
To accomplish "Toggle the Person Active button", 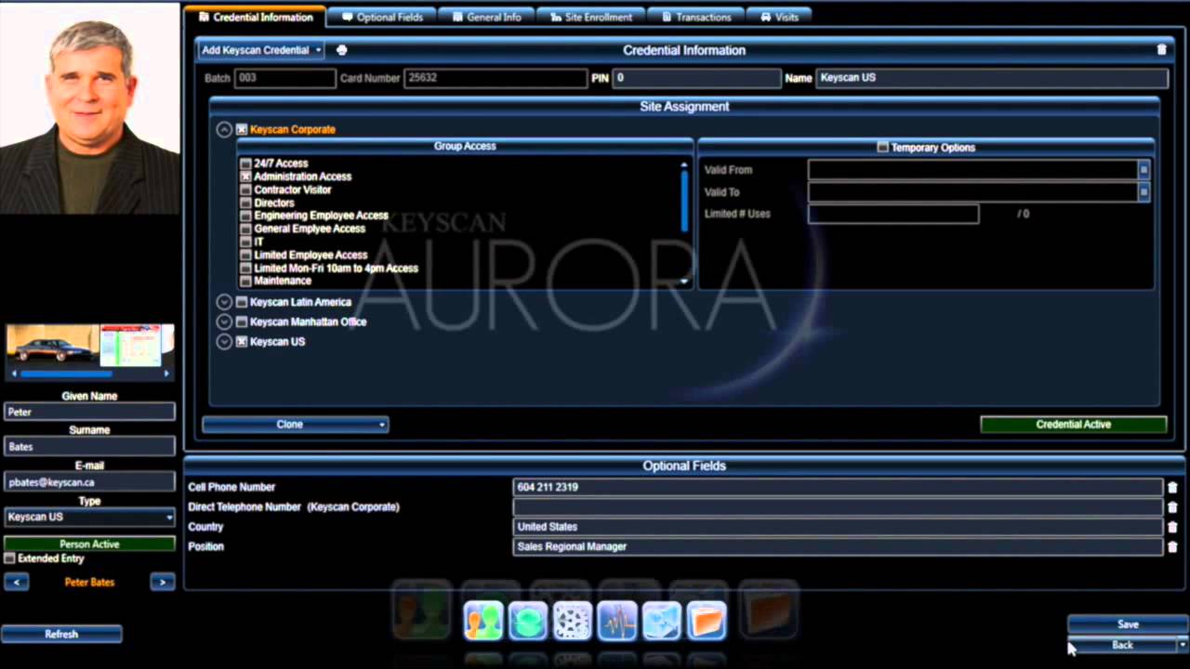I will (89, 544).
